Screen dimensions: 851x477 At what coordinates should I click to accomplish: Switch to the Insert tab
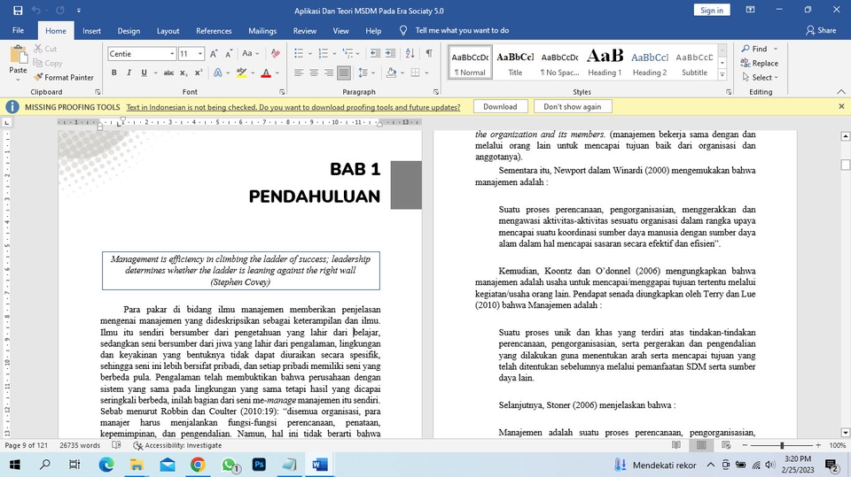(91, 31)
